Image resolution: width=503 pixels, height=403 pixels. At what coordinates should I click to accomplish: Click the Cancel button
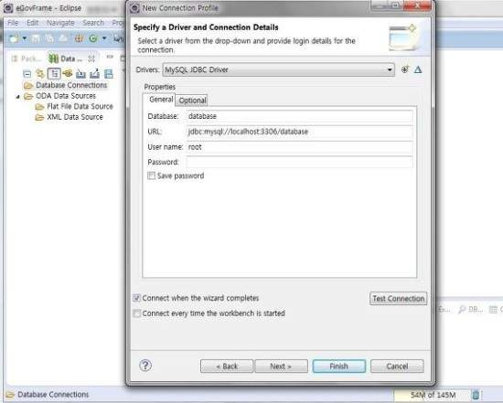click(397, 366)
